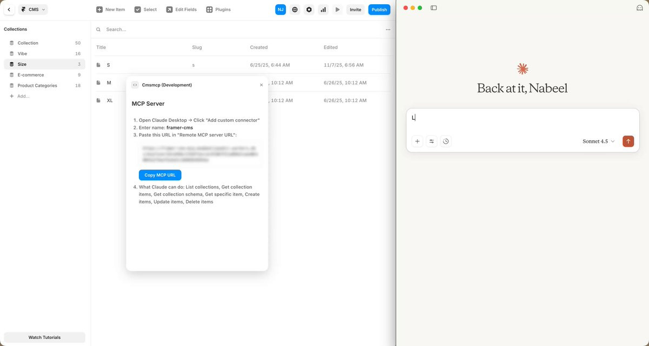
Task: Click the Edited column header
Action: [x=330, y=48]
